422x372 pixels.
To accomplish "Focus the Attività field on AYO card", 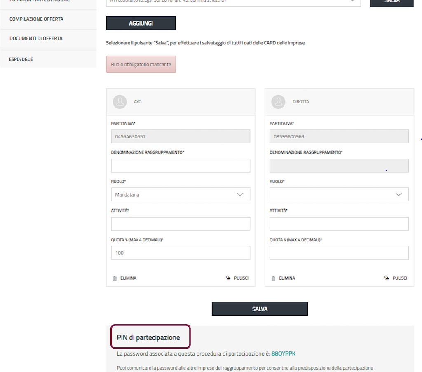I will (181, 224).
